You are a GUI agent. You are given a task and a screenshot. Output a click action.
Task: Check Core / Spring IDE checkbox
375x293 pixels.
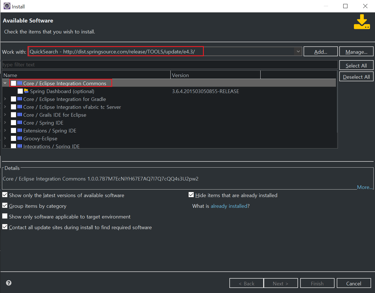[13, 123]
